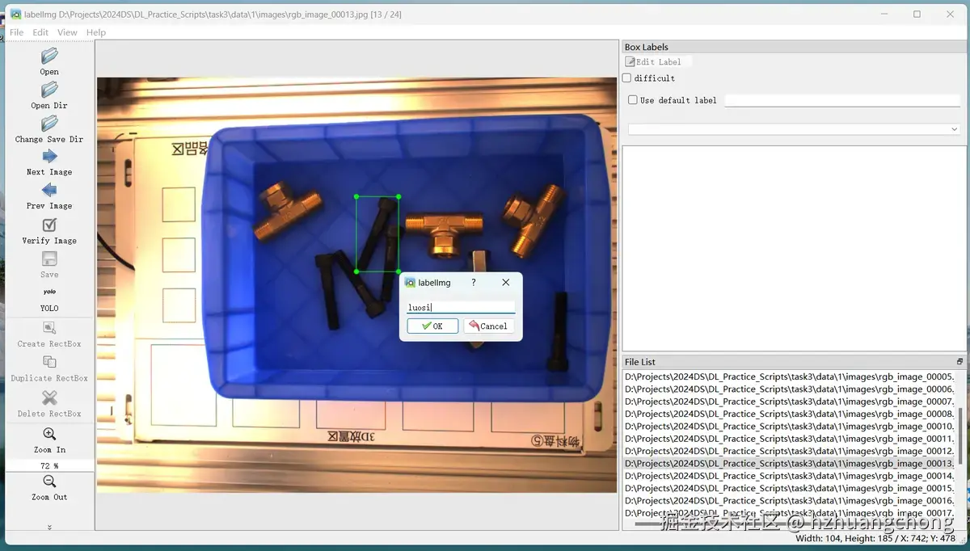Viewport: 970px width, 551px height.
Task: Confirm label with OK button
Action: click(432, 326)
